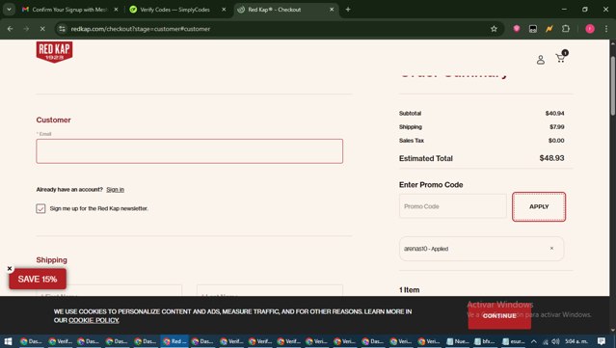Image resolution: width=616 pixels, height=348 pixels.
Task: Open the volume speaker tray icon
Action: (x=555, y=341)
